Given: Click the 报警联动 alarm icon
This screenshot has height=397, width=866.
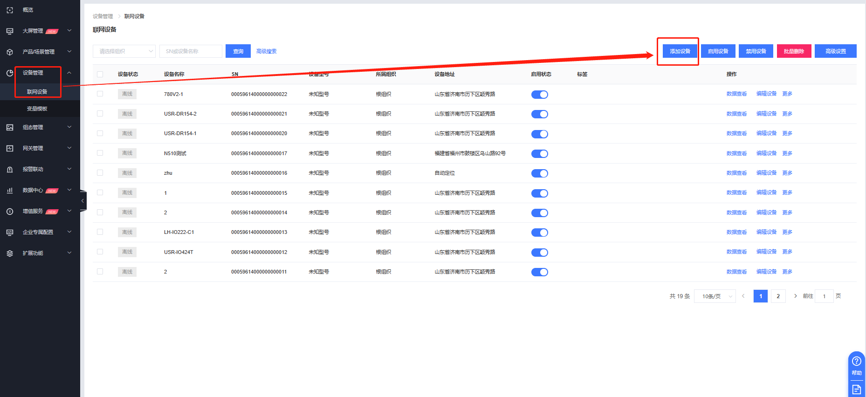Looking at the screenshot, I should tap(10, 169).
